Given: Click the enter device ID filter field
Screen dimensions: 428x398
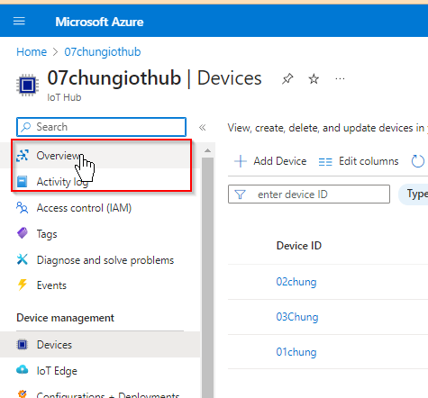Looking at the screenshot, I should 309,194.
